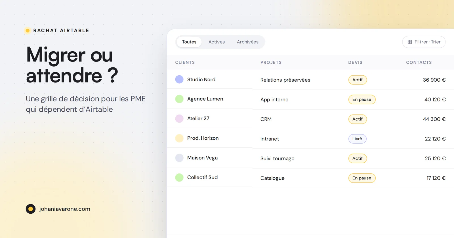Click the Actif badge in Studio Nord row
454x238 pixels.
[358, 80]
